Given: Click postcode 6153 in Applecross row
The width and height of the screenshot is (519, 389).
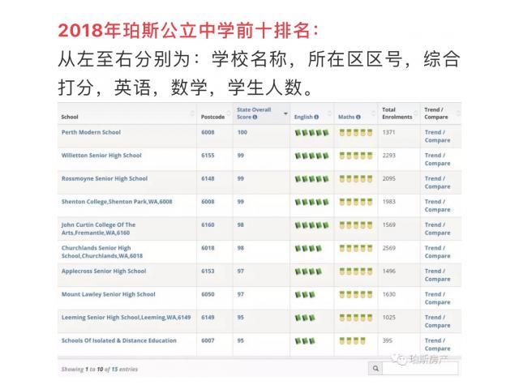Looking at the screenshot, I should pos(208,271).
